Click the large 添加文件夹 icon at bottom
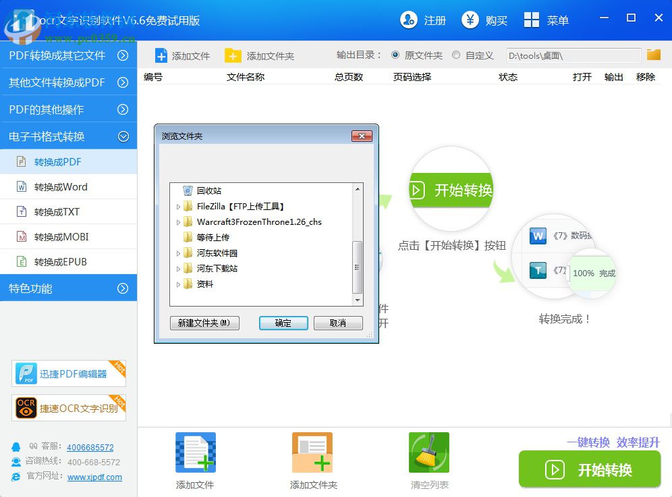Image resolution: width=672 pixels, height=497 pixels. click(312, 452)
